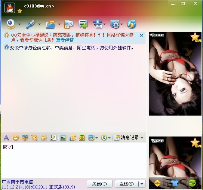Start a voice call with microphone icon
Viewport: 203px width, 190px height.
tap(31, 24)
